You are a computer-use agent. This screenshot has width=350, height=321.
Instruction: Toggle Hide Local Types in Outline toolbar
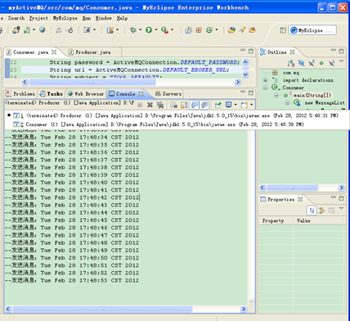(332, 63)
